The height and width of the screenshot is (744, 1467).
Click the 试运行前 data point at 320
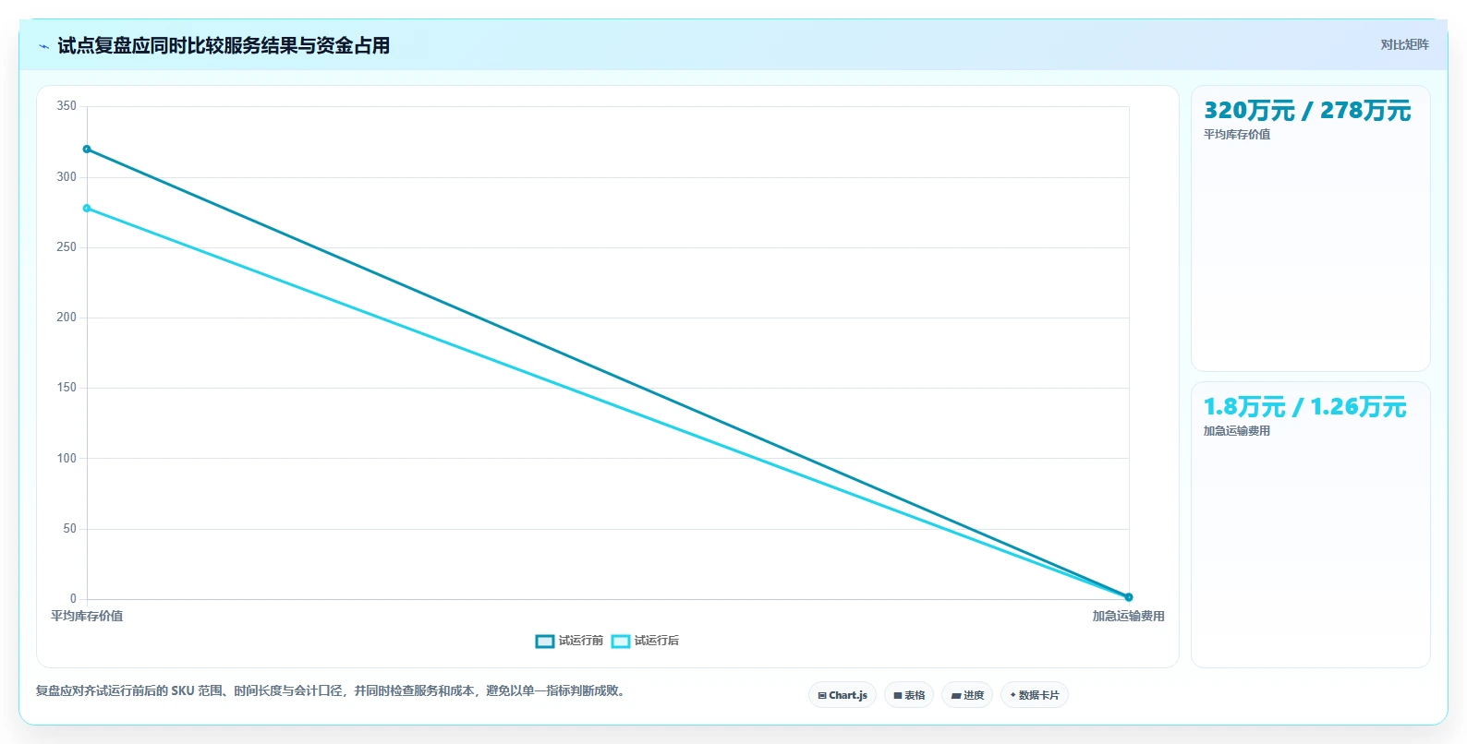click(x=87, y=150)
